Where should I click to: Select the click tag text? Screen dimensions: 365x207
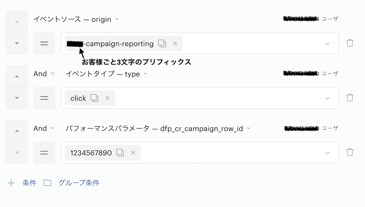78,98
